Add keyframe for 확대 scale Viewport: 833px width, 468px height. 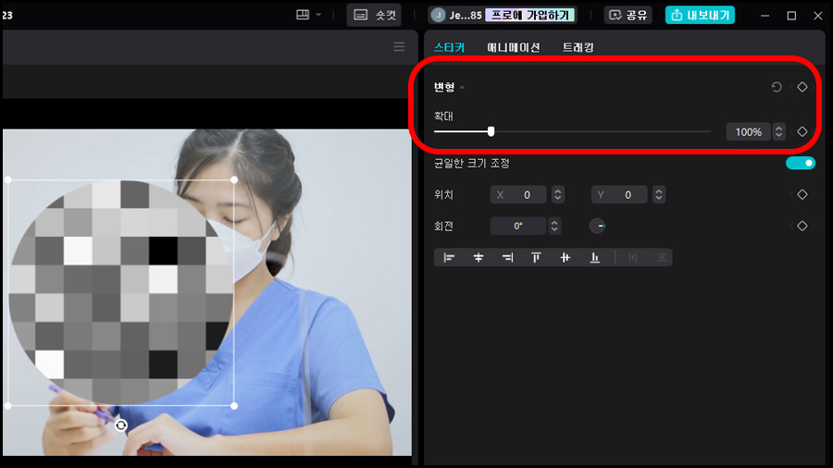coord(802,131)
